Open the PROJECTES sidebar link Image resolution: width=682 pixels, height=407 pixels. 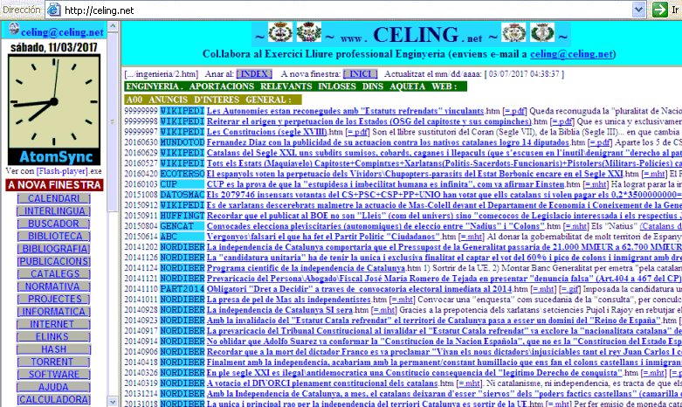53,300
